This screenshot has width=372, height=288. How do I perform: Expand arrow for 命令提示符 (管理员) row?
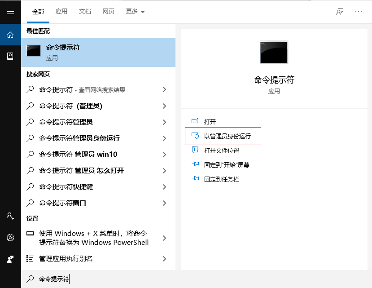click(x=164, y=106)
